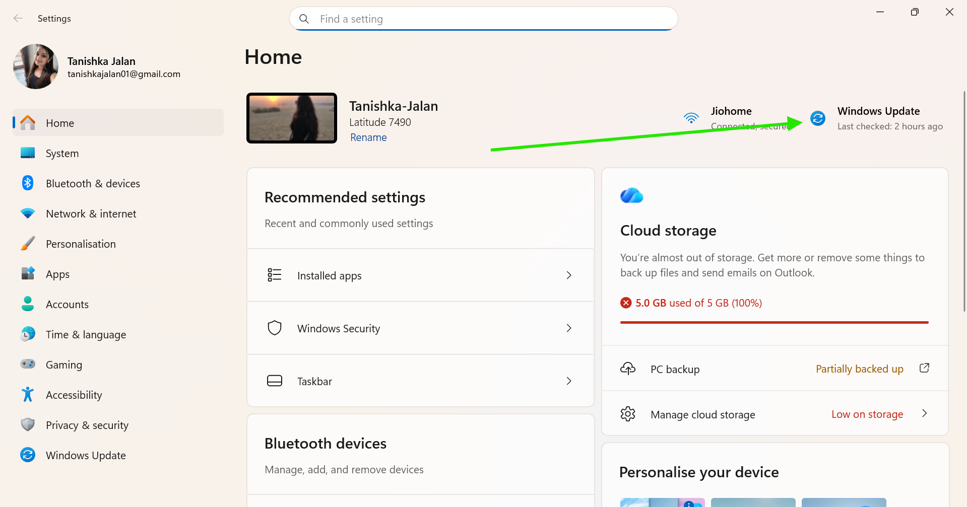
Task: Click the Personalise your device heading
Action: tap(699, 472)
